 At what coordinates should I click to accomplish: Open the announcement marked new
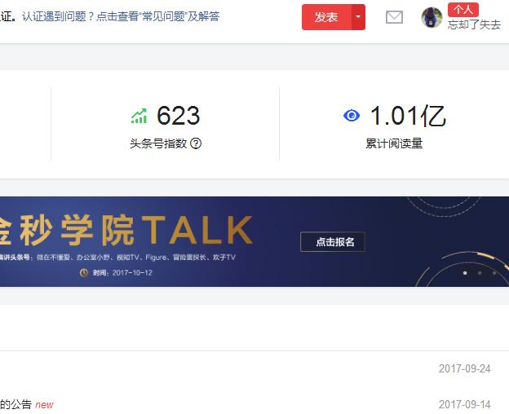27,404
